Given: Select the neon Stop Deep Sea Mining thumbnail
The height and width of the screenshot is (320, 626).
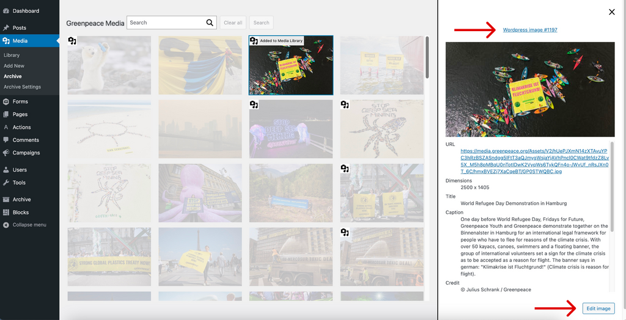Looking at the screenshot, I should [x=291, y=129].
